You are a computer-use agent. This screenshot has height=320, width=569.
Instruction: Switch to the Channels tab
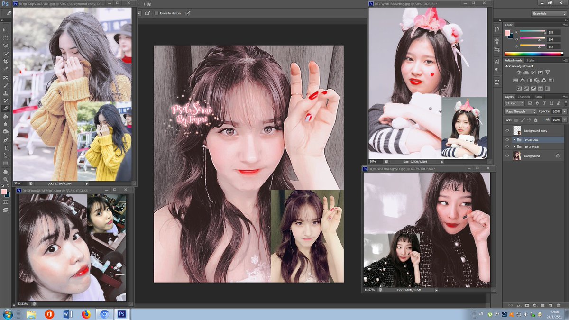[x=523, y=97]
